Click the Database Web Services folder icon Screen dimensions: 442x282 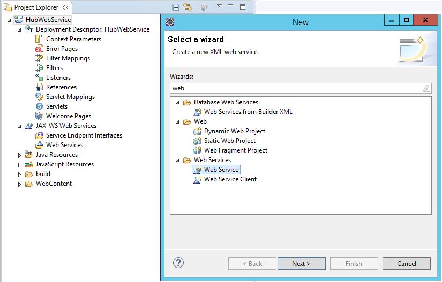tap(187, 102)
